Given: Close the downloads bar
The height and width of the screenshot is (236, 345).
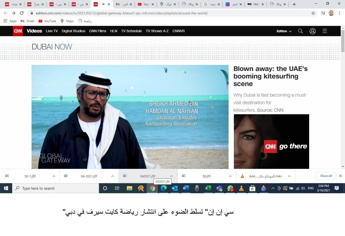Looking at the screenshot, I should pos(340,176).
